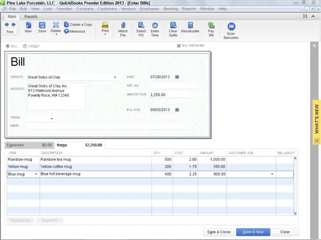
Task: Click the 900.00 amount cell
Action: 212,174
